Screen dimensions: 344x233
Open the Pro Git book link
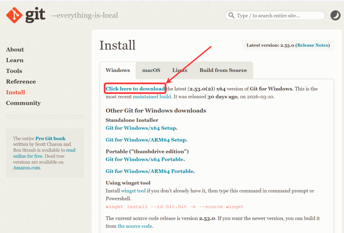click(51, 138)
